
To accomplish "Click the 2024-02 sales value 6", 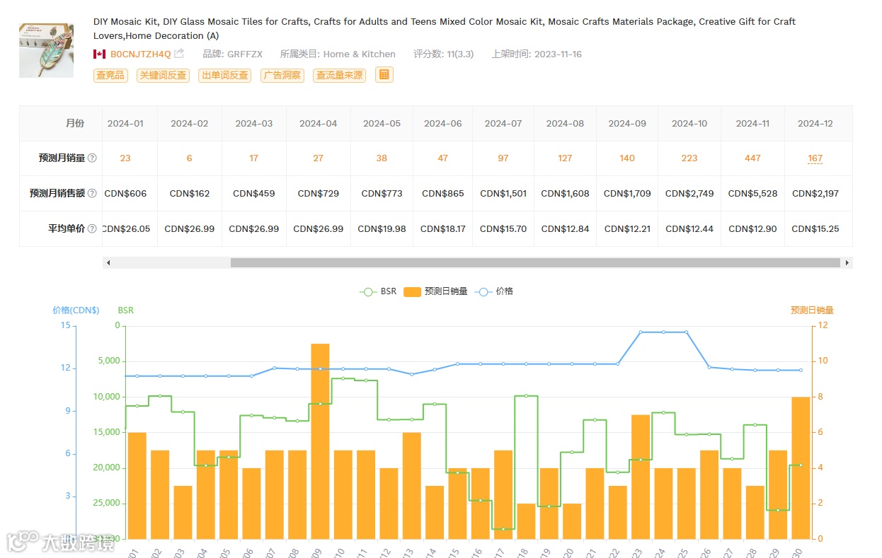I will click(x=190, y=158).
